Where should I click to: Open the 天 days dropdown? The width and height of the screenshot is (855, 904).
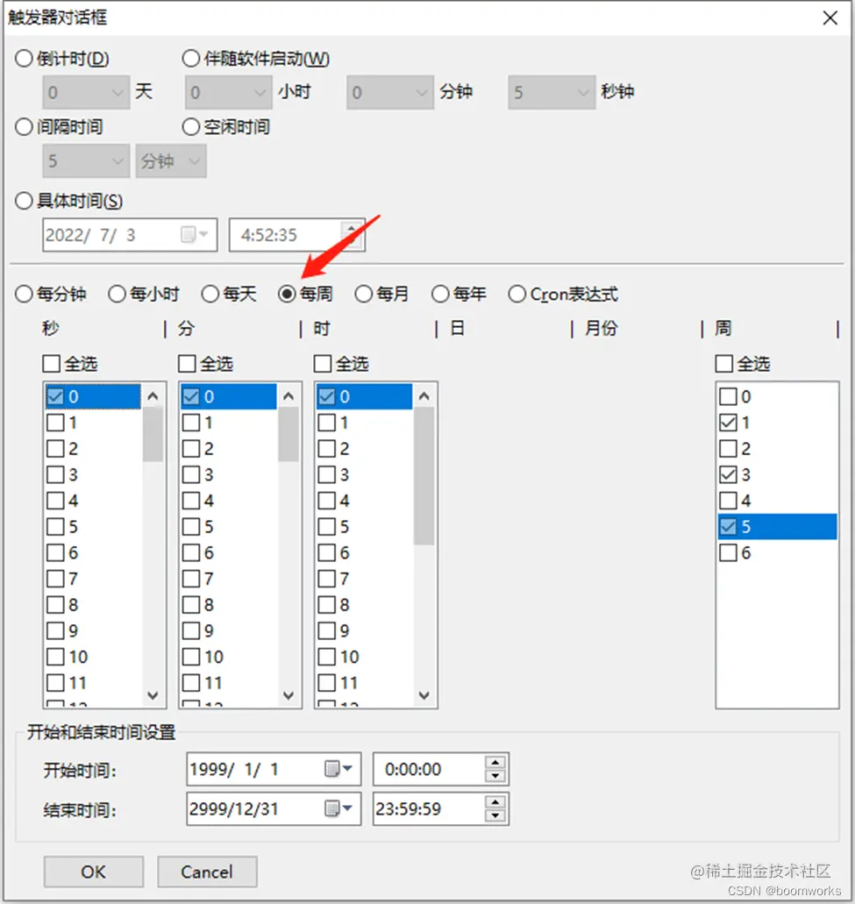86,92
